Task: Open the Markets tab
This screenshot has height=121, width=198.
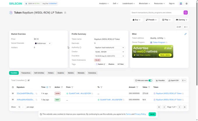Action: [x=71, y=73]
